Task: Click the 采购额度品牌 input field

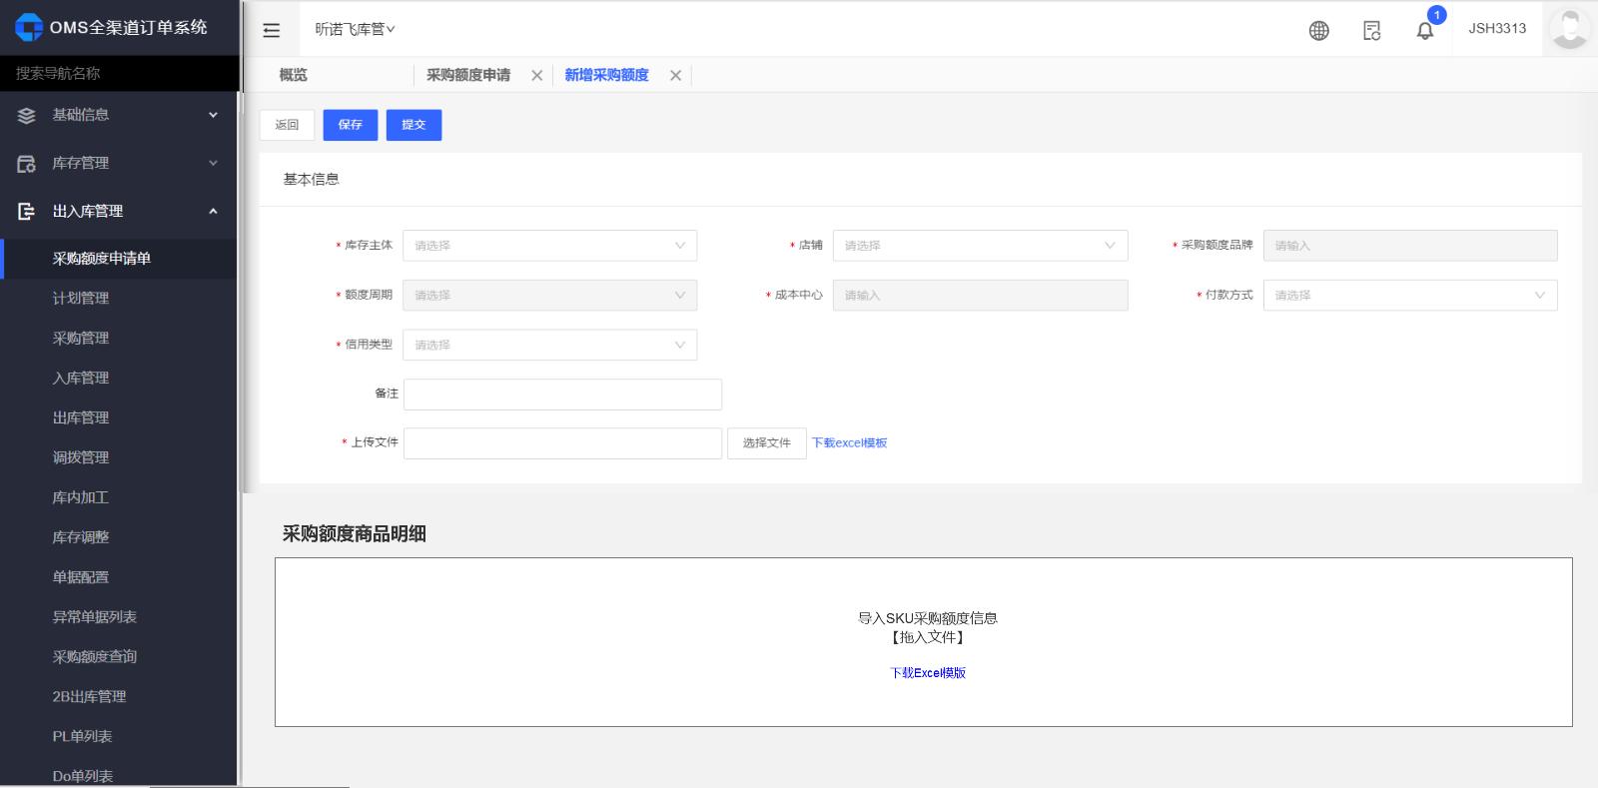Action: (1410, 246)
